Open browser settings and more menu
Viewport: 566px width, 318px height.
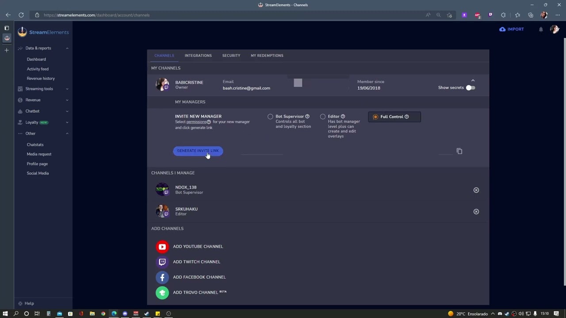coord(558,15)
